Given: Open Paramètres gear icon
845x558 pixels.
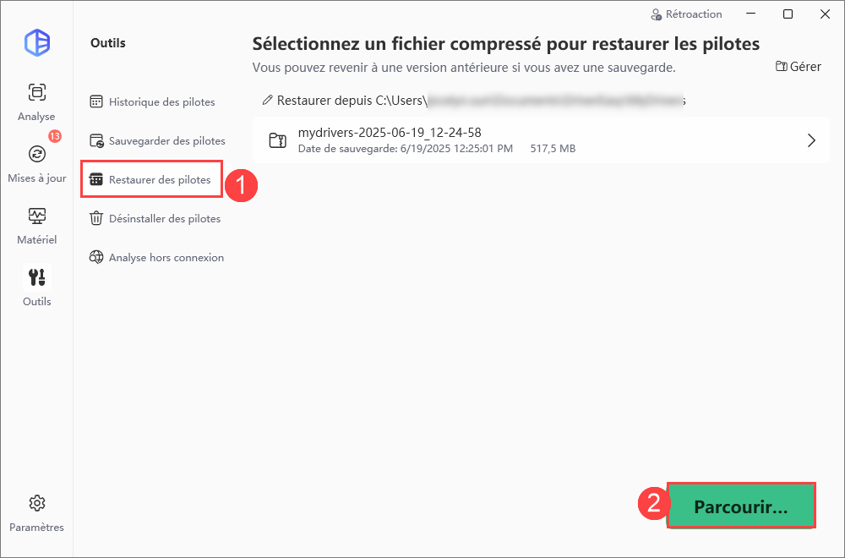Looking at the screenshot, I should click(x=36, y=504).
